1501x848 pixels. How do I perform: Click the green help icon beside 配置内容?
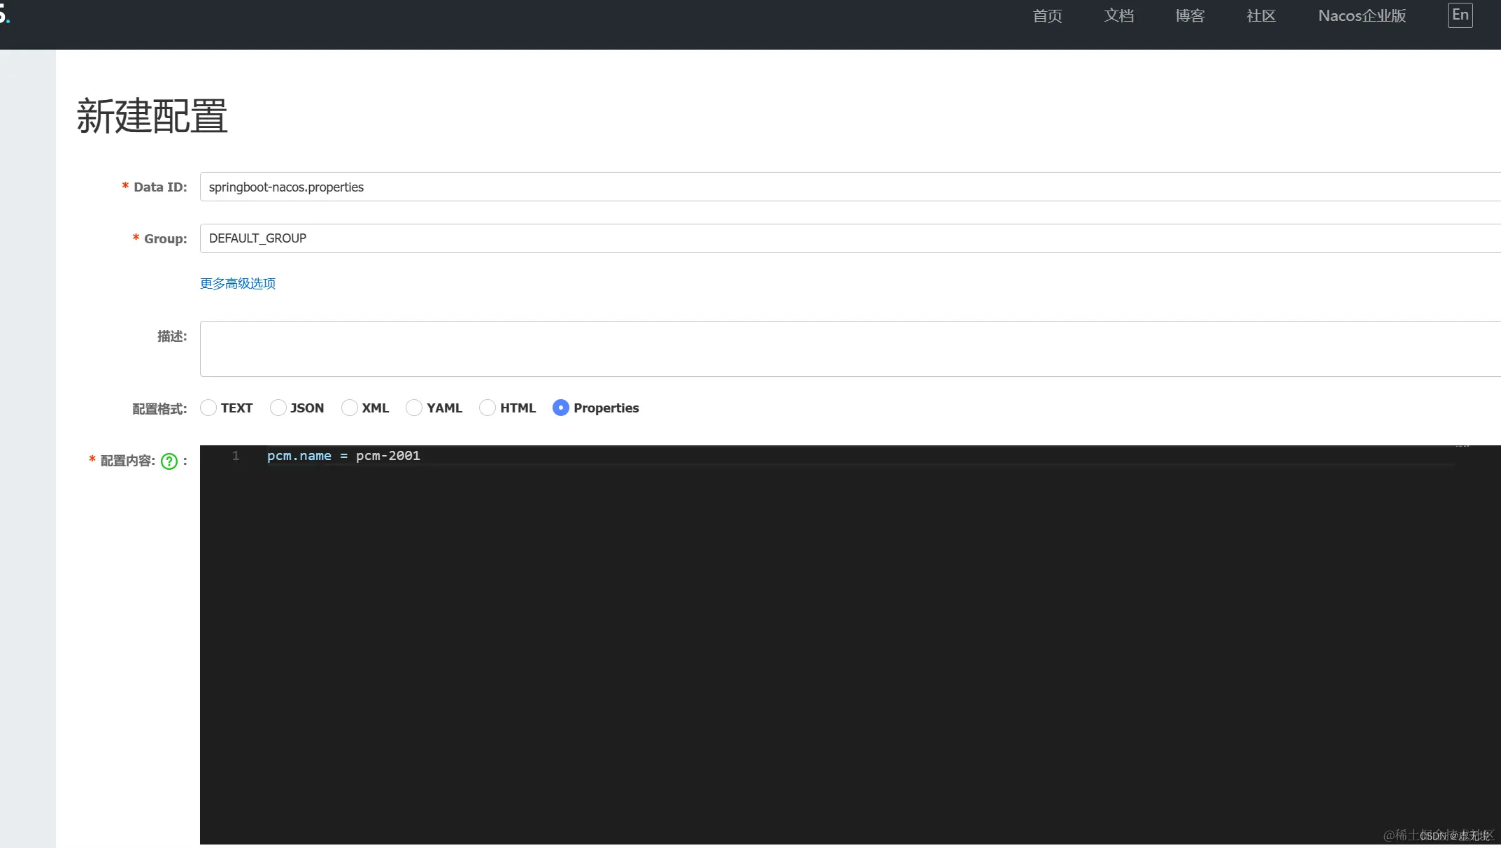coord(169,461)
